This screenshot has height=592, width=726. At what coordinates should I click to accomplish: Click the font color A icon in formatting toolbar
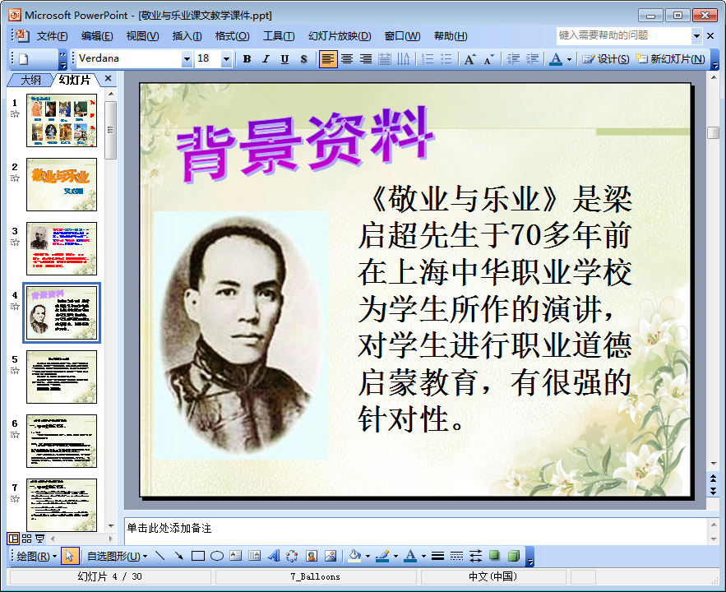(556, 58)
